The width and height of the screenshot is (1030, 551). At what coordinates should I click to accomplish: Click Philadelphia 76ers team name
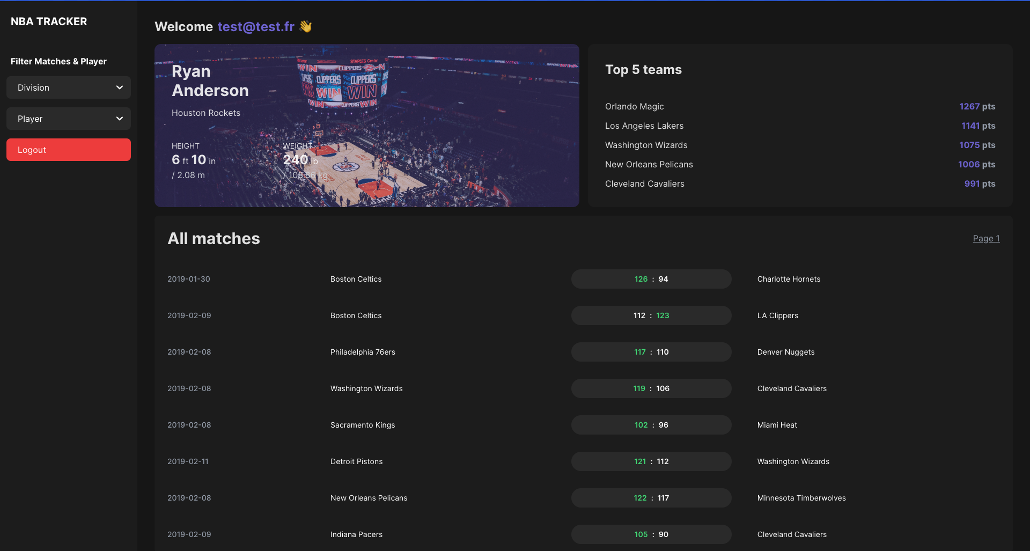(x=363, y=352)
